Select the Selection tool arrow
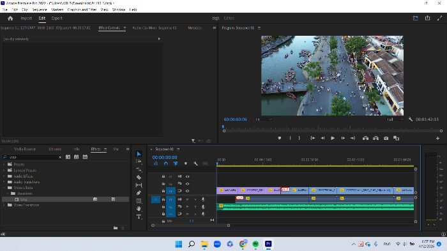Viewport: 447px width, 251px height. (x=139, y=154)
